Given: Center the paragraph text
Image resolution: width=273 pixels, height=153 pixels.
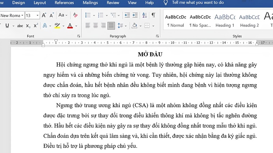Looking at the screenshot, I should (x=96, y=26).
